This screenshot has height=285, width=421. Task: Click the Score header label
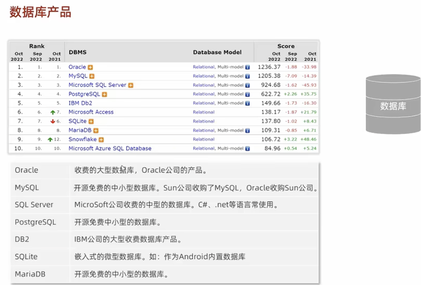tap(286, 46)
